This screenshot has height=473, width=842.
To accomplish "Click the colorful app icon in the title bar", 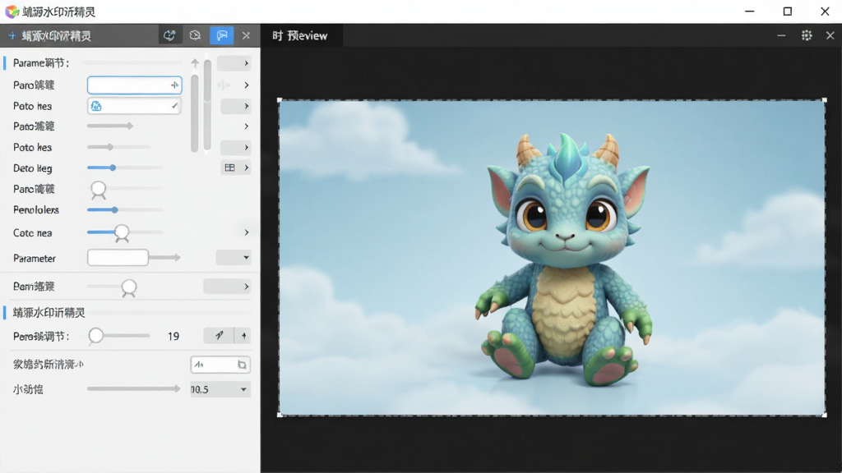I will [12, 11].
